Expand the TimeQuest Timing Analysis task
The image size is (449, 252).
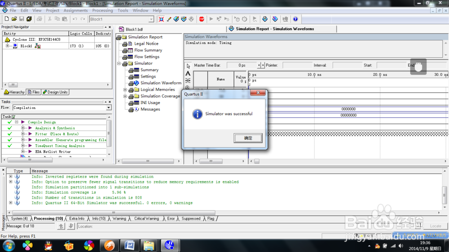pyautogui.click(x=23, y=146)
